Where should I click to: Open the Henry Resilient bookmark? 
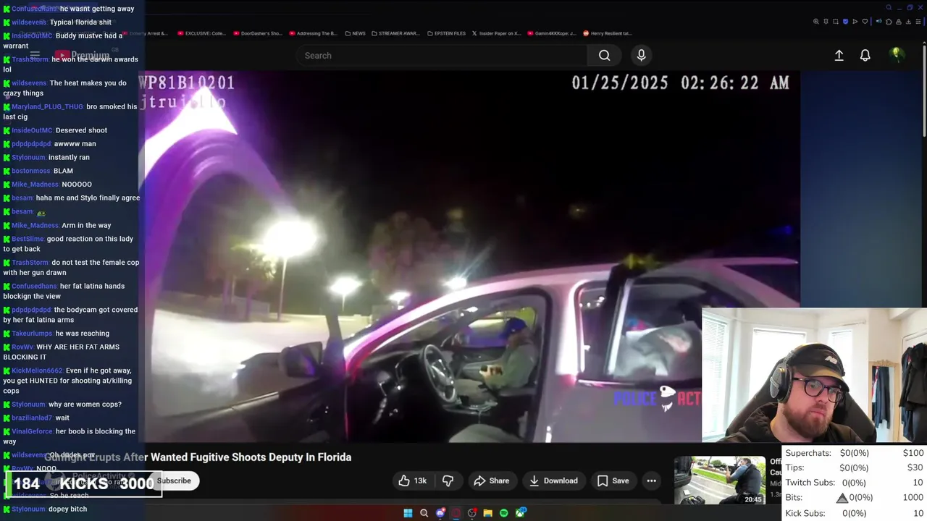pos(608,33)
